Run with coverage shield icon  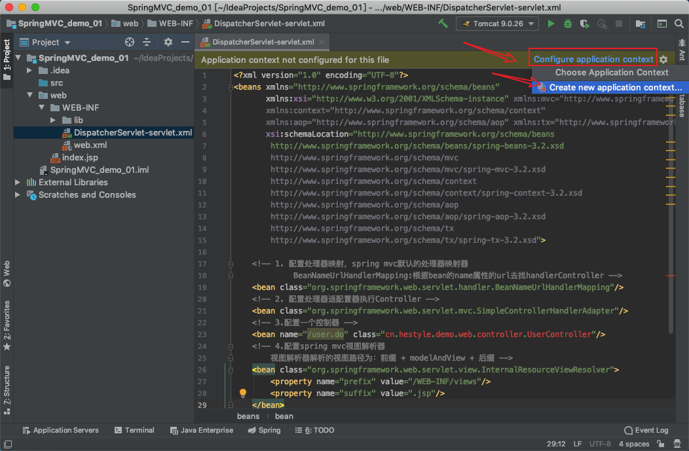click(584, 24)
